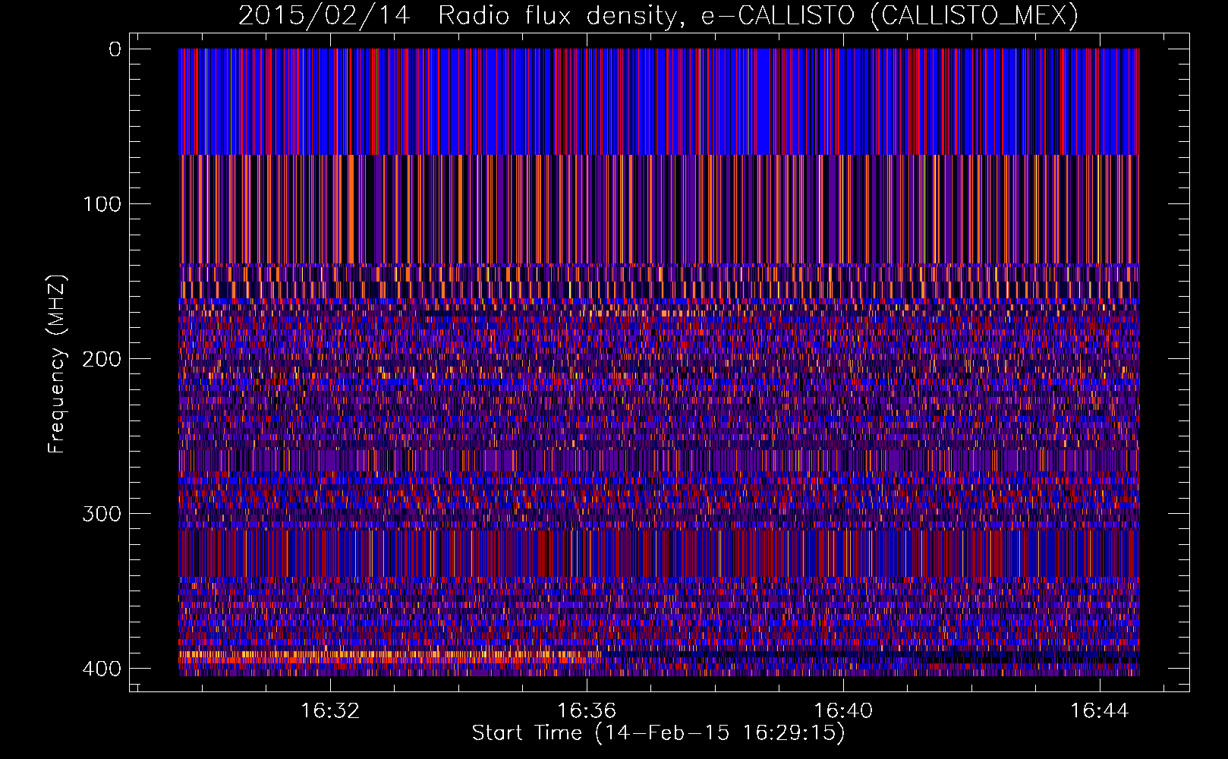Click the 16:32 time tick label

coord(329,711)
